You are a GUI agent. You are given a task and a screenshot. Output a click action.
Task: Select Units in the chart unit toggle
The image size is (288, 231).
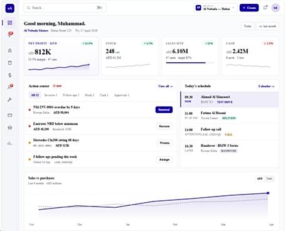point(269,179)
